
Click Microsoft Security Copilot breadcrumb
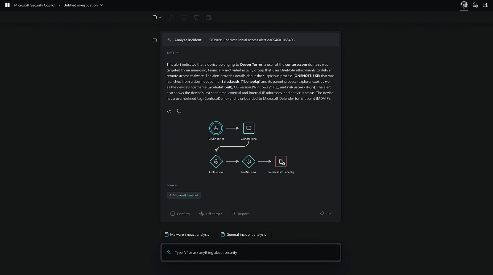click(x=35, y=5)
